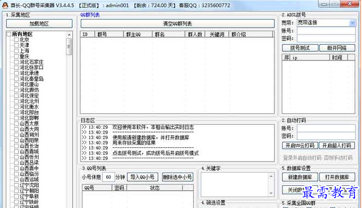The height and width of the screenshot is (208, 362).
Task: Sort by the 群介绍 column header
Action: [251, 34]
